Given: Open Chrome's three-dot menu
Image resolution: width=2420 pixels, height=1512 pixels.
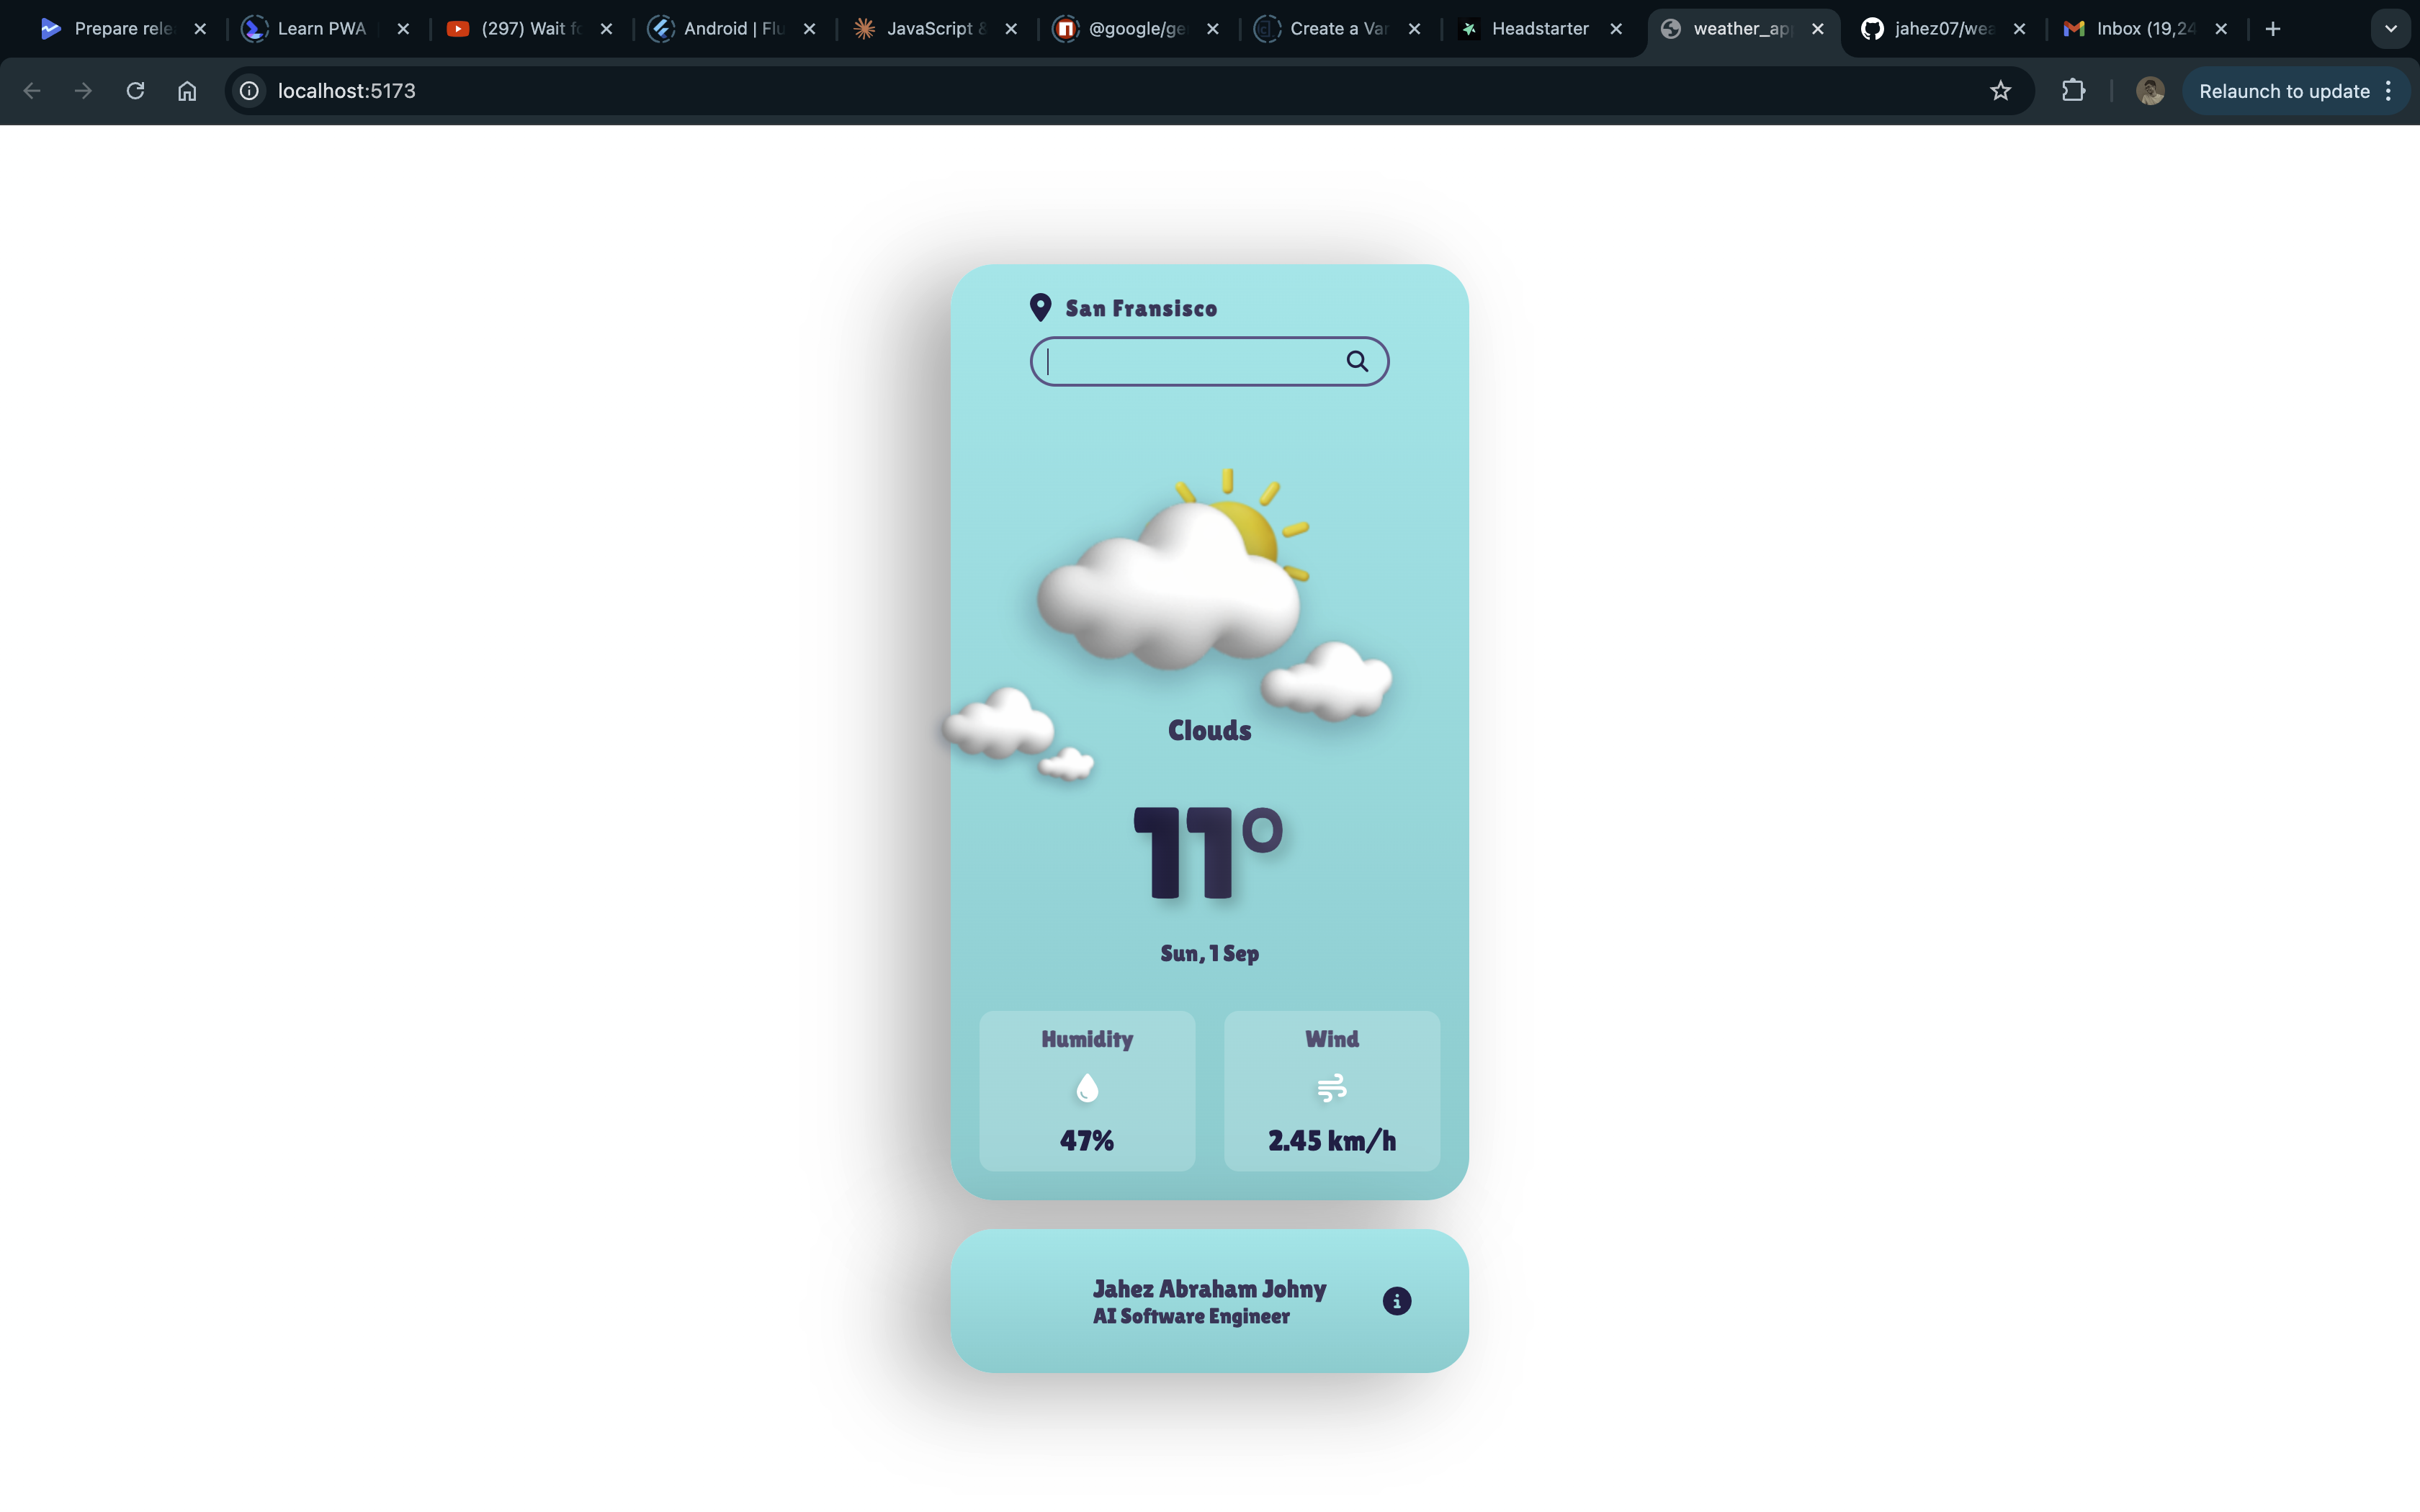Looking at the screenshot, I should [2389, 91].
